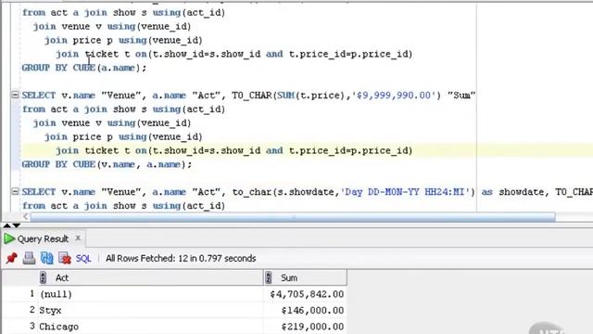Click the $146,000.00 sum cell
Viewport: 593px width, 334px height.
(x=305, y=310)
